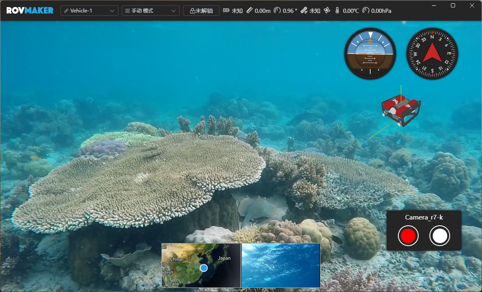Click the red 3D ROV model
Image resolution: width=482 pixels, height=292 pixels.
tap(400, 109)
